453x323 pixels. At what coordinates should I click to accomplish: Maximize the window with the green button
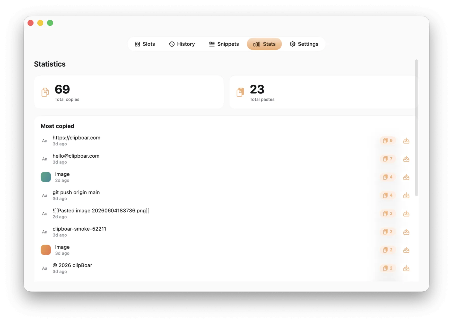50,23
